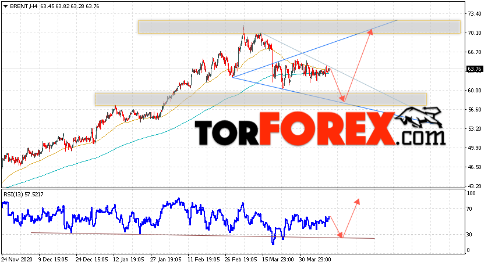Select the 30 Mar 23:00 date label

[315, 259]
